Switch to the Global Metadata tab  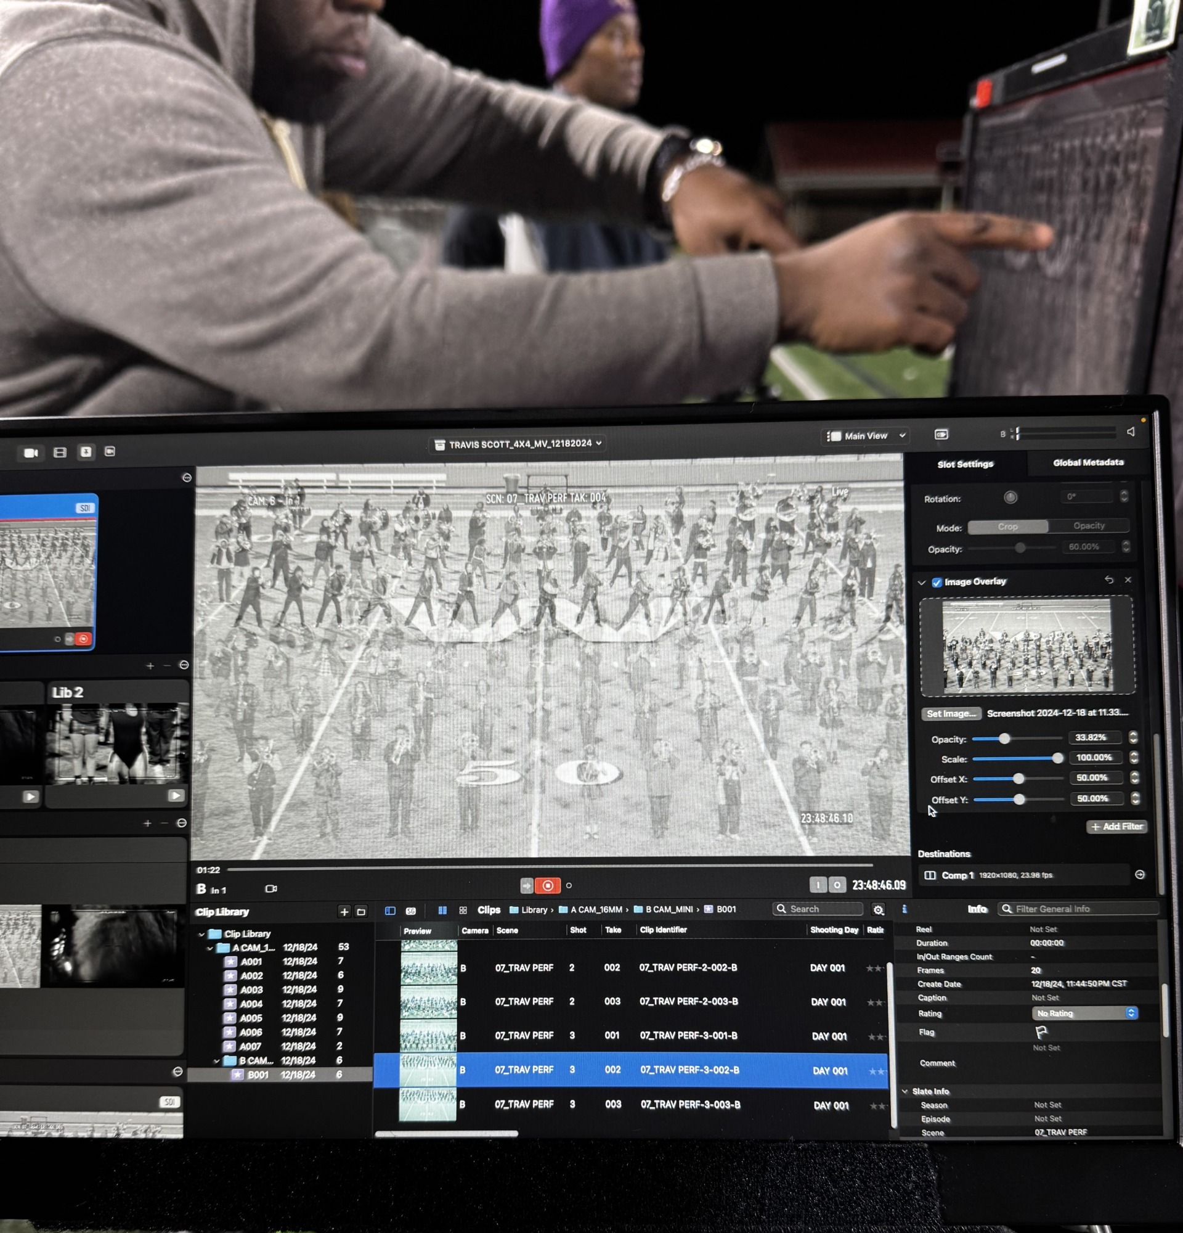[1087, 462]
